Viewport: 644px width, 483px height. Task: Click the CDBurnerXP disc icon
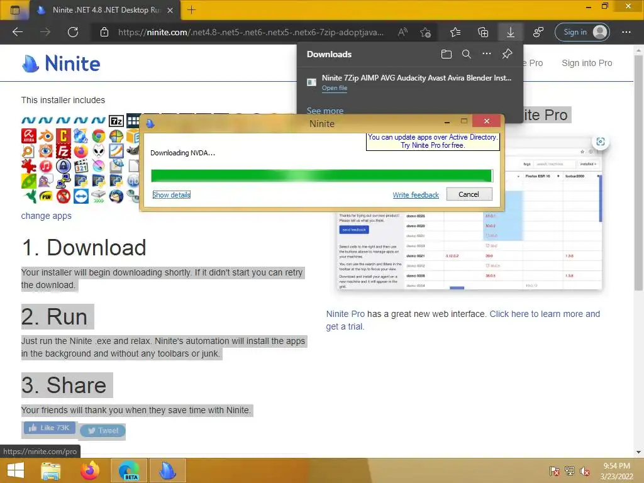coord(80,136)
